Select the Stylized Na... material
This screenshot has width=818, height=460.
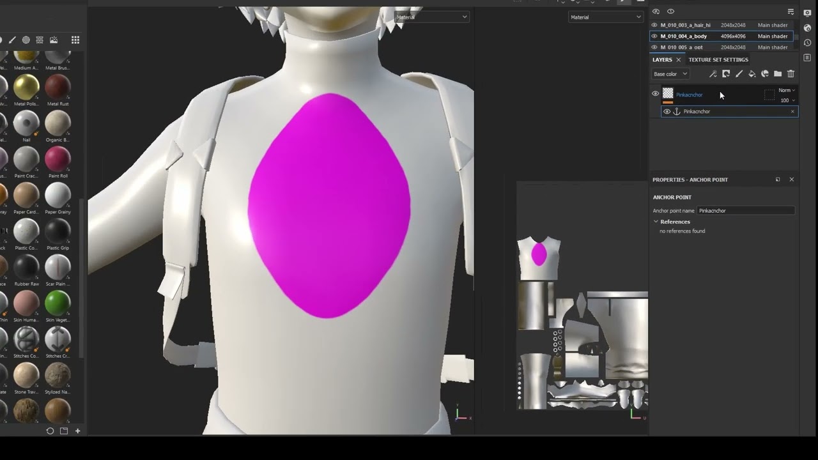tap(58, 375)
